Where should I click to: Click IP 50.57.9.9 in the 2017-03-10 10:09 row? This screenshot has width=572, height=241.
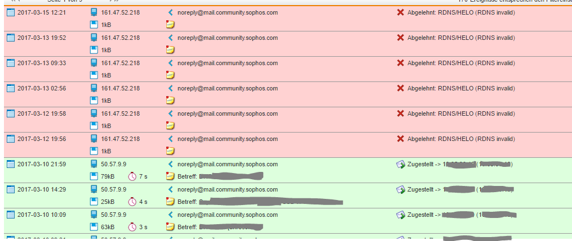pyautogui.click(x=114, y=215)
